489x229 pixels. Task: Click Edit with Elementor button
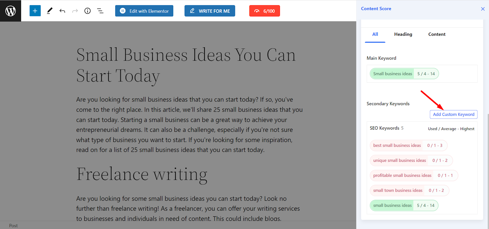click(144, 11)
